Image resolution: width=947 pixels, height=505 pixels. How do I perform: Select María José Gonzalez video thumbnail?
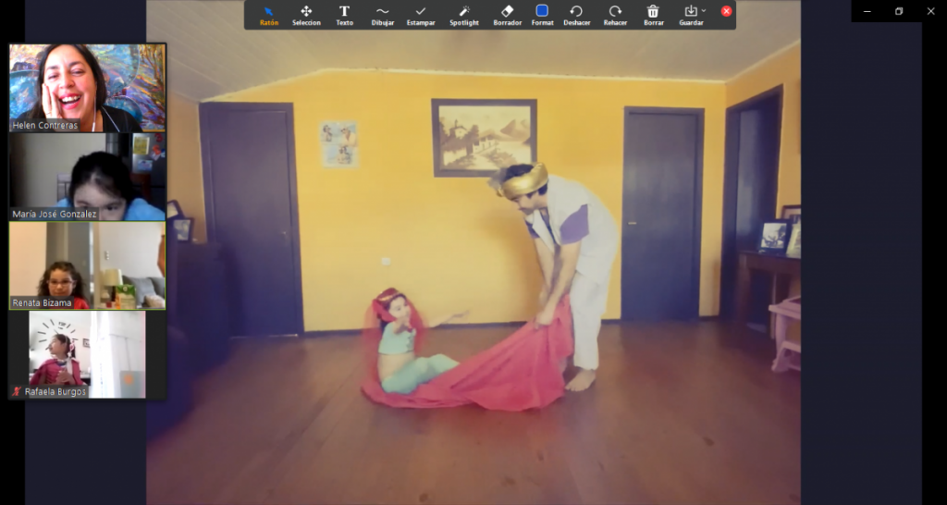(x=88, y=176)
